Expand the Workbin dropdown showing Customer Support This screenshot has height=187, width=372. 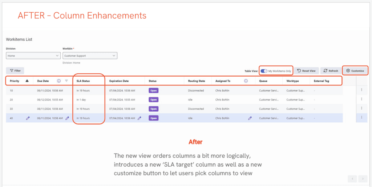[90, 56]
